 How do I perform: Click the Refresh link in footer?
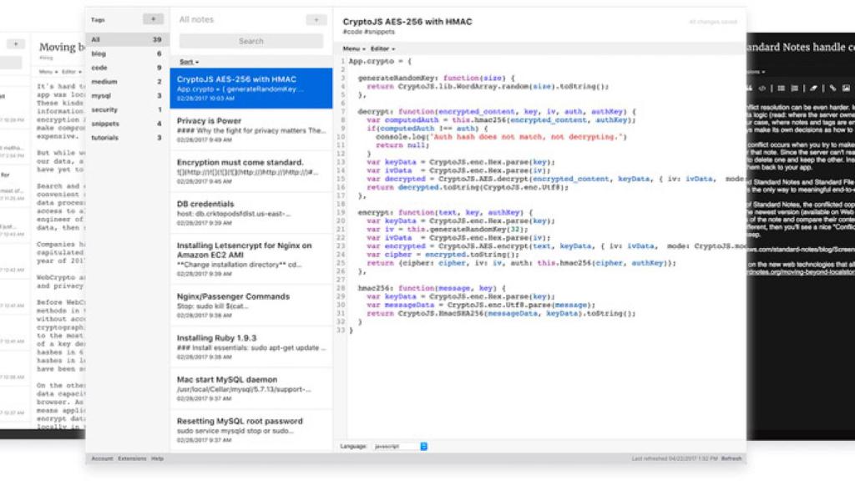pyautogui.click(x=731, y=458)
